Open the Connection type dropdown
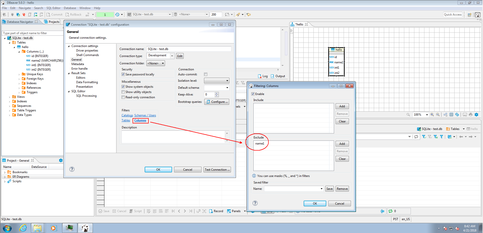The height and width of the screenshot is (233, 483). pos(172,56)
